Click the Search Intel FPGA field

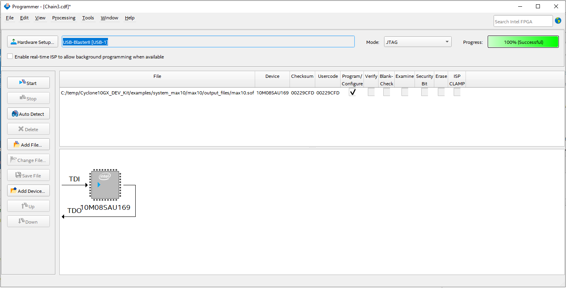[x=523, y=21]
